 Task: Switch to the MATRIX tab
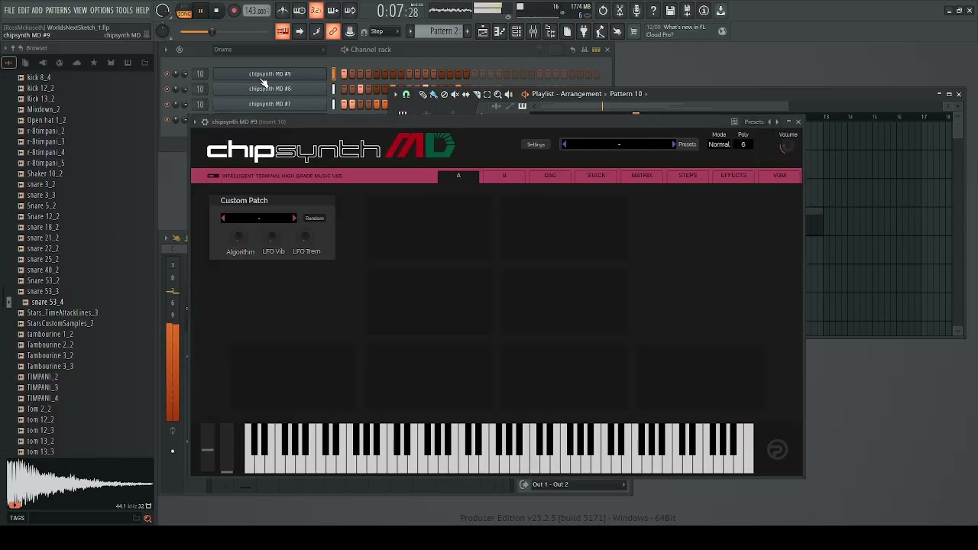642,176
